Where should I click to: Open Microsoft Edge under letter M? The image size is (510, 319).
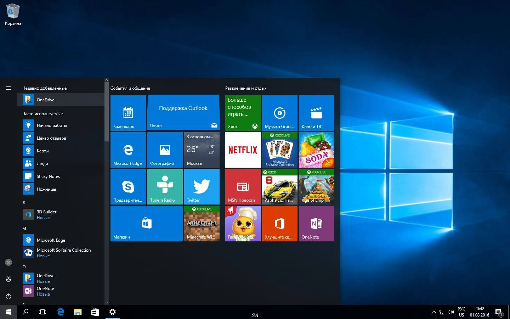coord(61,240)
